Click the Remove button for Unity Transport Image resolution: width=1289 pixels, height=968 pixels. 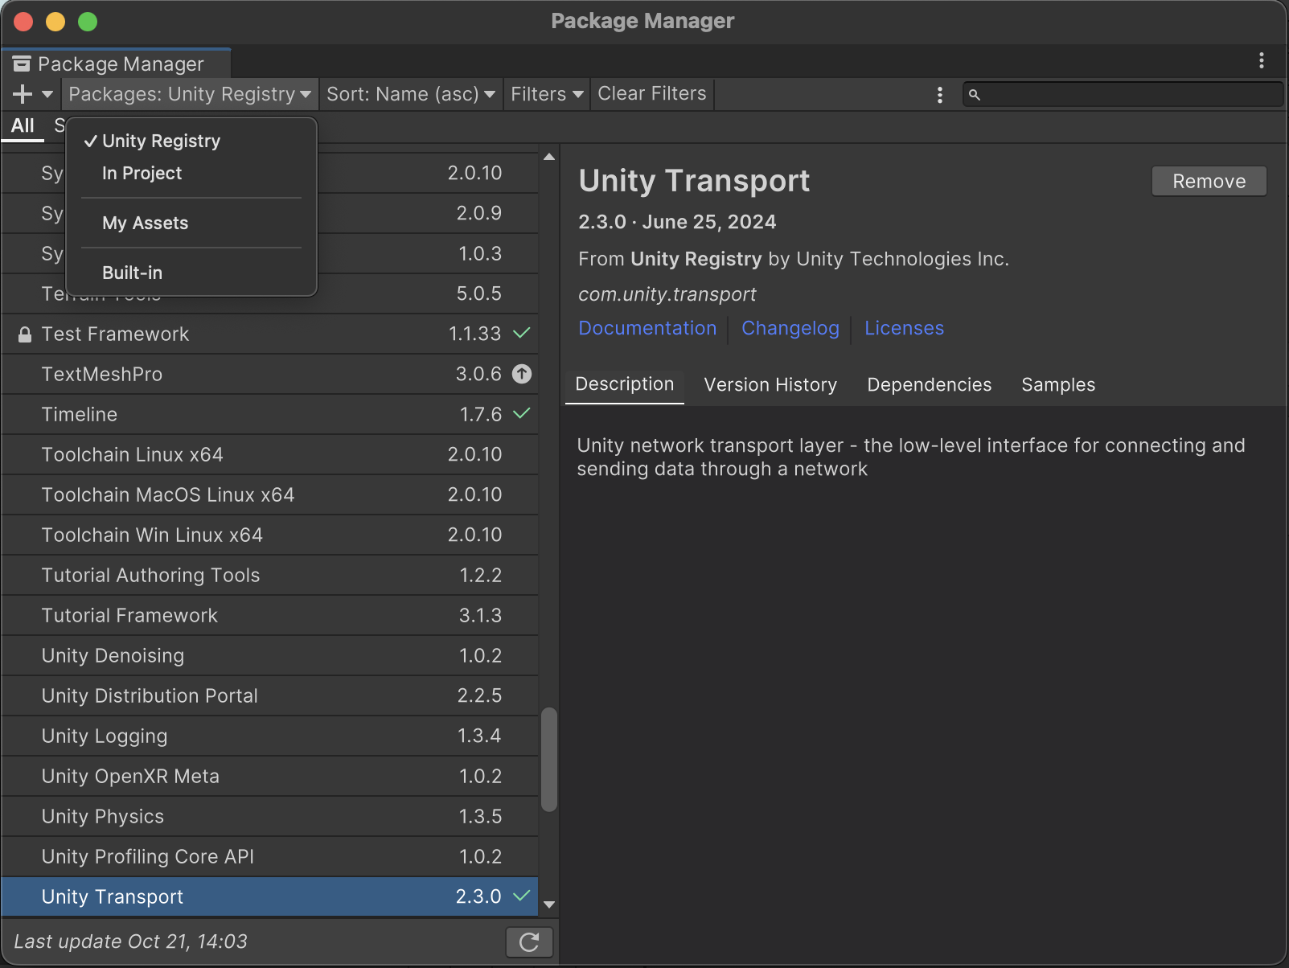click(1209, 181)
